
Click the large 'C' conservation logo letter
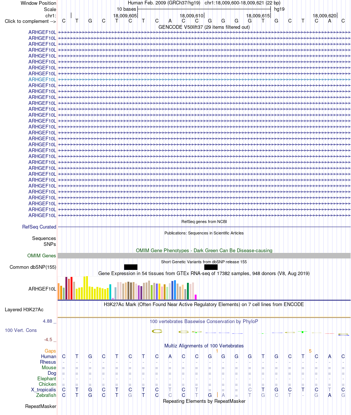point(157,331)
